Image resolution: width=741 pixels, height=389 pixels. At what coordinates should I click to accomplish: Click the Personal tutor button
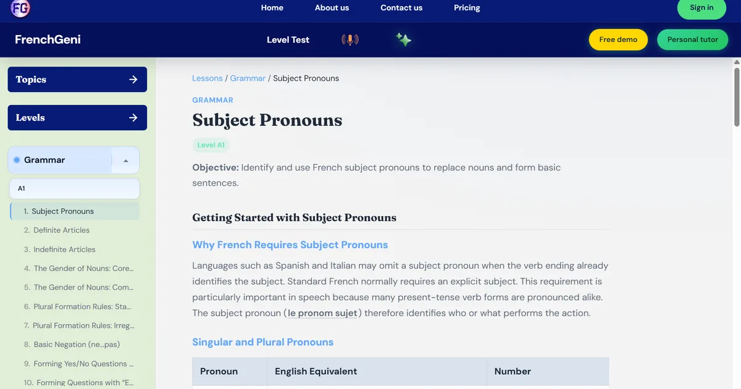click(693, 40)
